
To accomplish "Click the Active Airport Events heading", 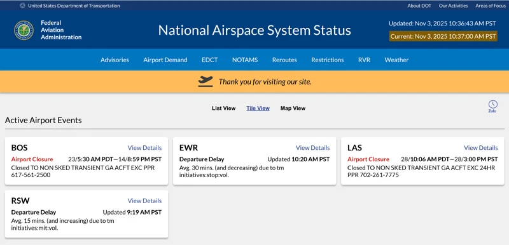I will tap(43, 121).
